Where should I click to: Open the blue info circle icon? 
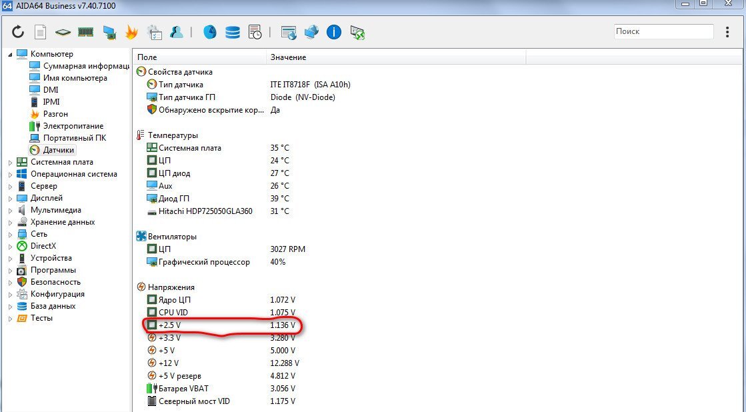pos(334,32)
